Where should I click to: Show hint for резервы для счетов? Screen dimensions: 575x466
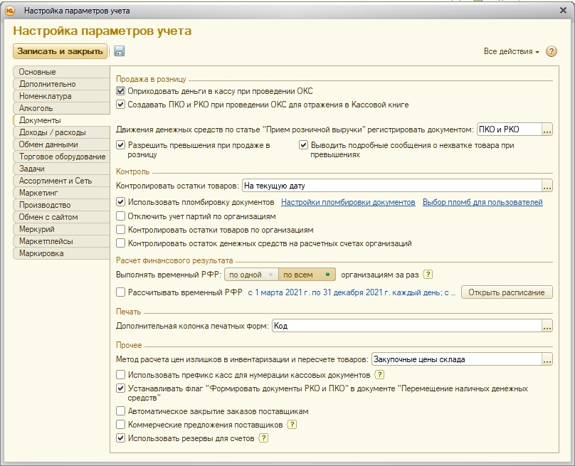tap(263, 438)
